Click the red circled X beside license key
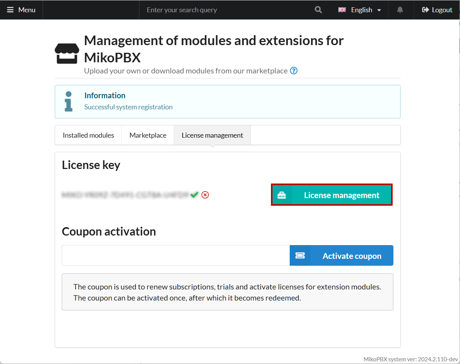This screenshot has width=460, height=364. (205, 195)
